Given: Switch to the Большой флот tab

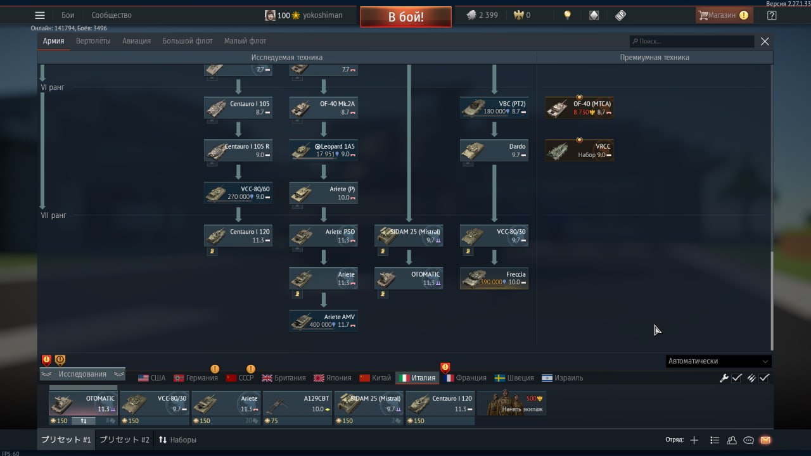Looking at the screenshot, I should point(188,41).
